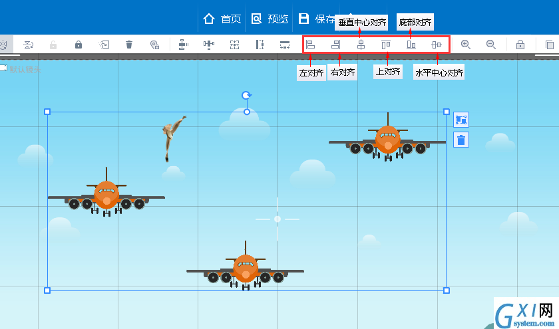
Task: Zoom out of the canvas
Action: 491,45
